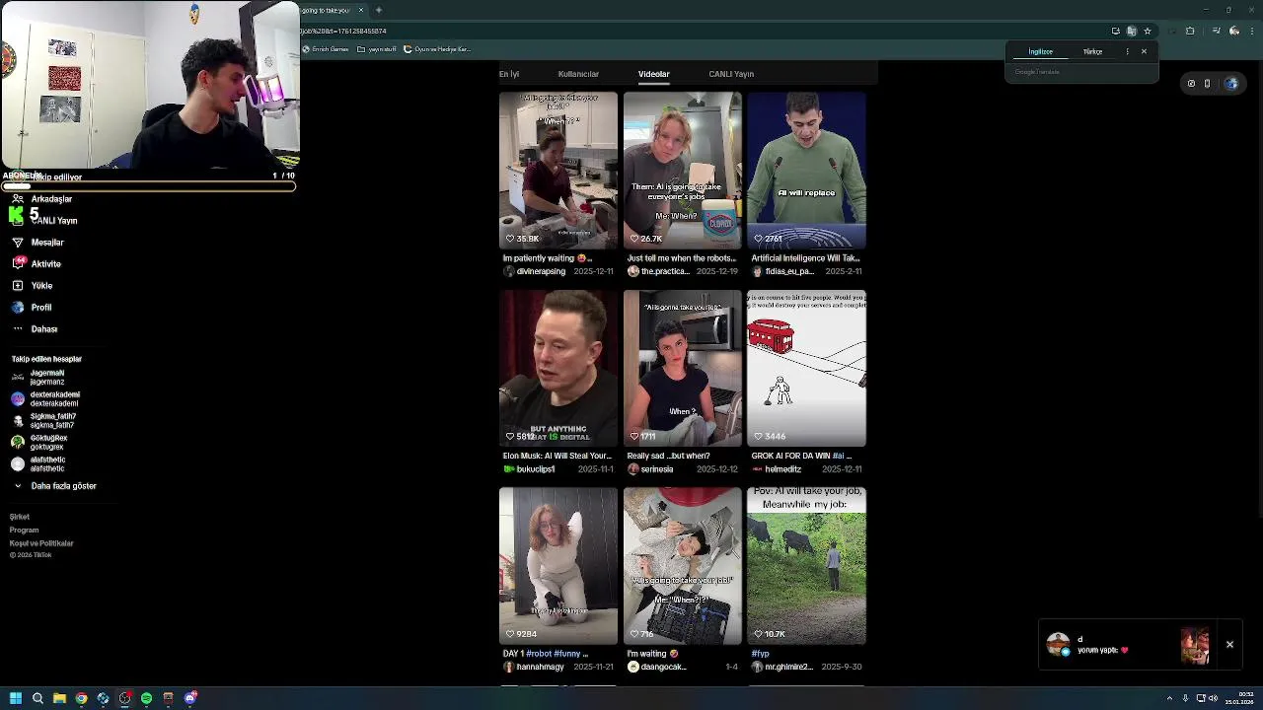
Task: Select the Videolar tab
Action: click(653, 74)
